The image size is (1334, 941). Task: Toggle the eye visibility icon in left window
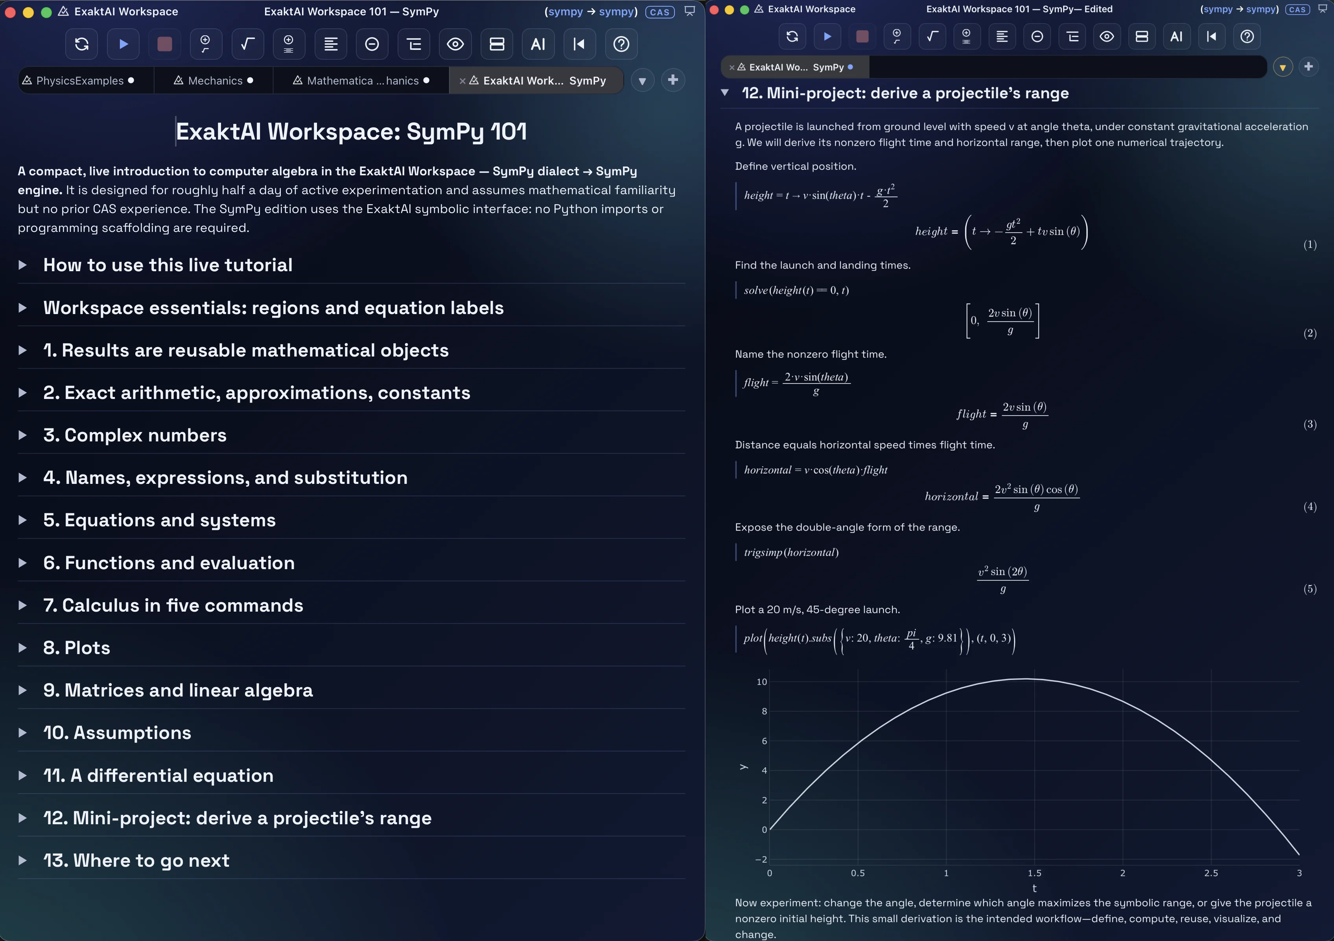click(x=455, y=44)
